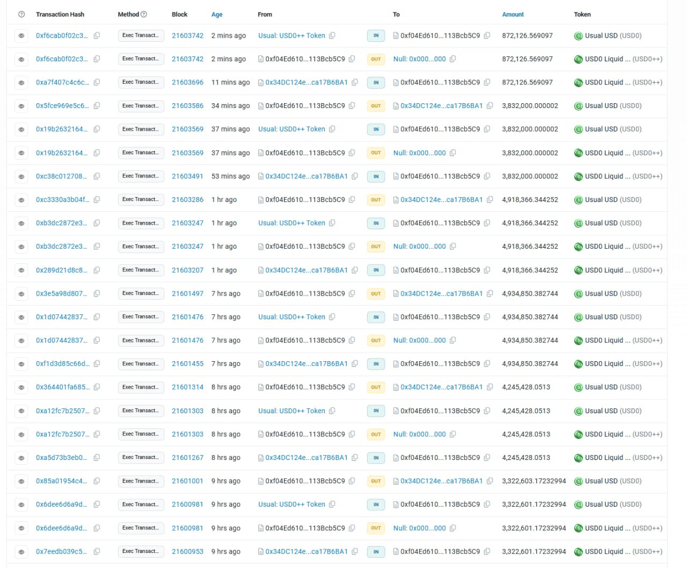Open transaction 0xf1d3d85c66d details

click(63, 364)
